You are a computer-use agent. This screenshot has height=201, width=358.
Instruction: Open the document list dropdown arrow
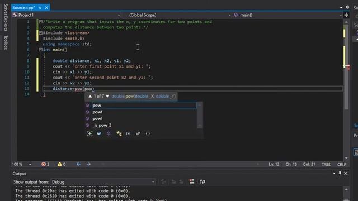[341, 7]
